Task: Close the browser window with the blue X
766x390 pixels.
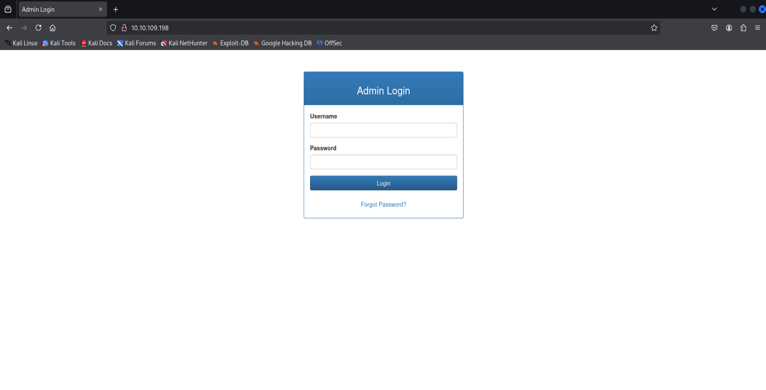Action: [x=762, y=9]
